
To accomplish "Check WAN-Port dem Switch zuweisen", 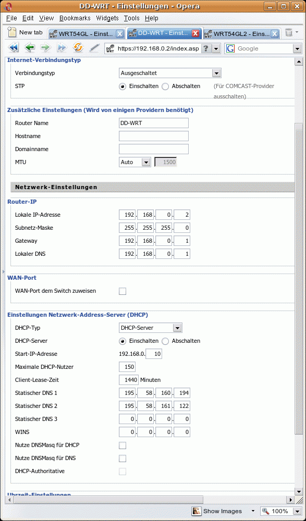I will tap(123, 291).
